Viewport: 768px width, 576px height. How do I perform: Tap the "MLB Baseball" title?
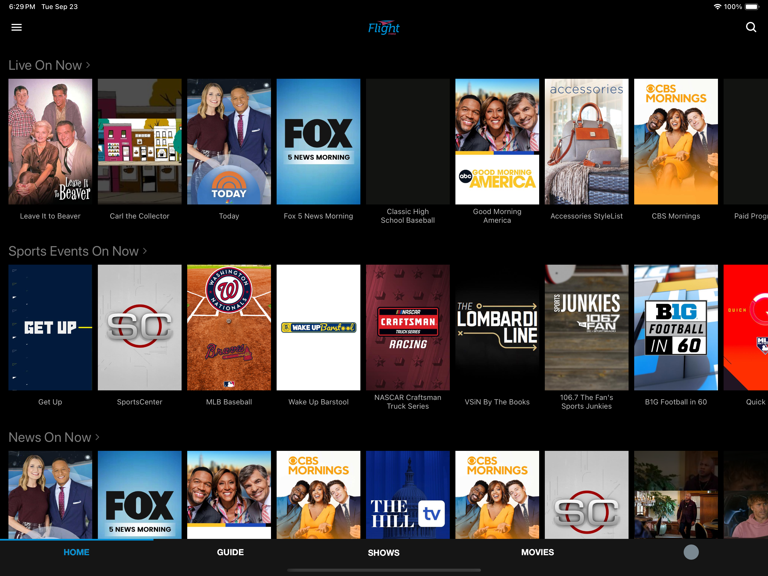229,402
